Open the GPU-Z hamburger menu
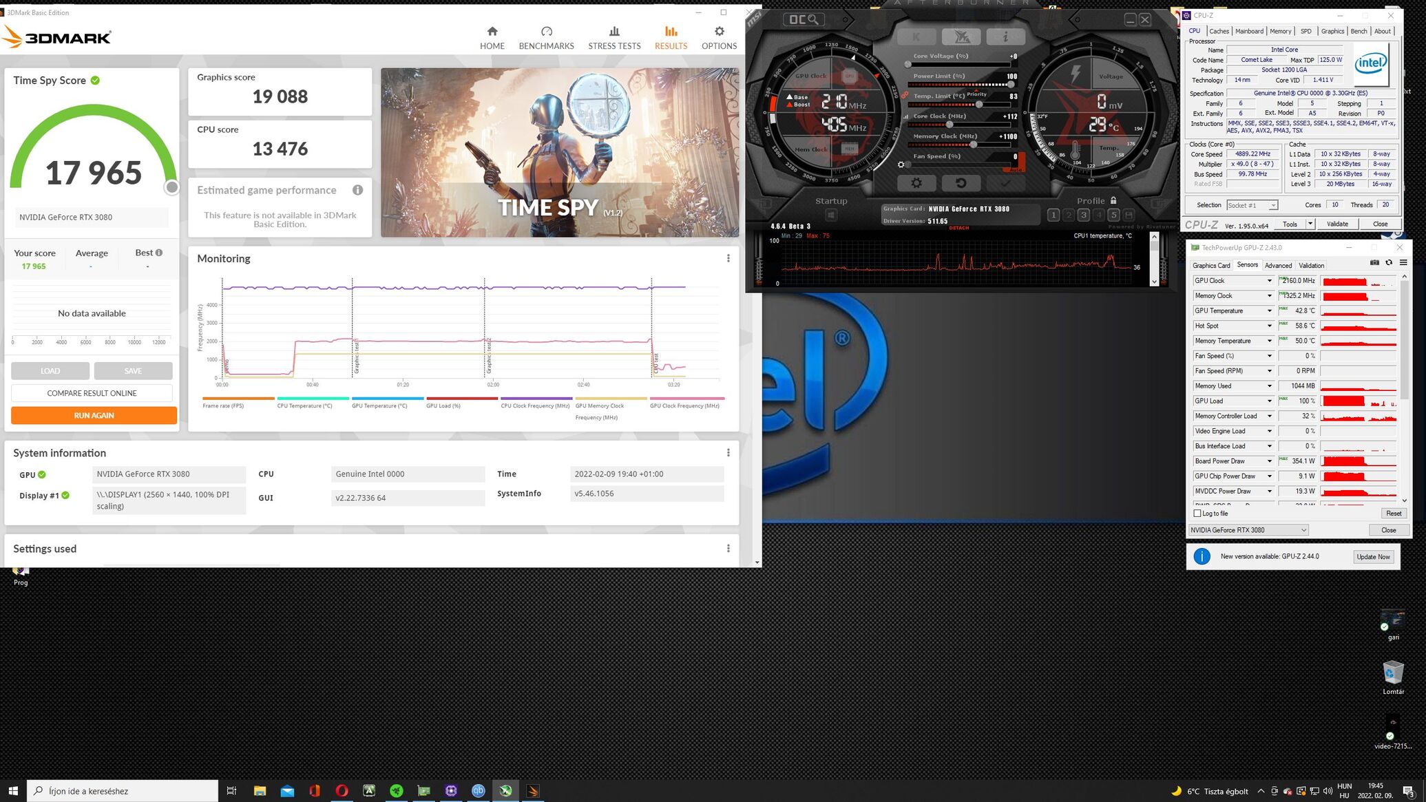This screenshot has width=1426, height=802. 1403,263
